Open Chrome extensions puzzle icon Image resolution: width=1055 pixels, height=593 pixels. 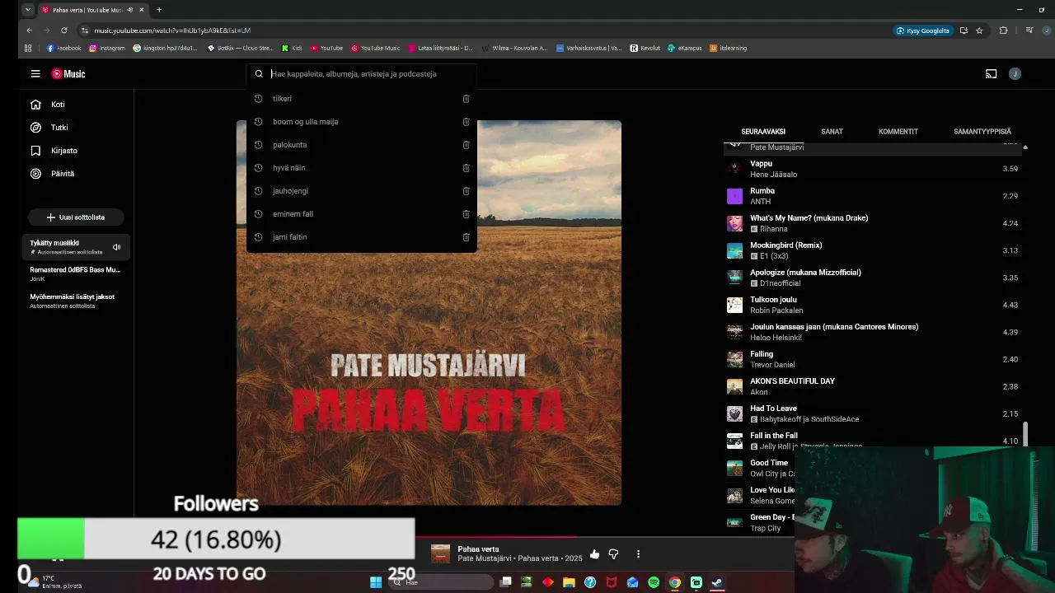(x=1003, y=30)
